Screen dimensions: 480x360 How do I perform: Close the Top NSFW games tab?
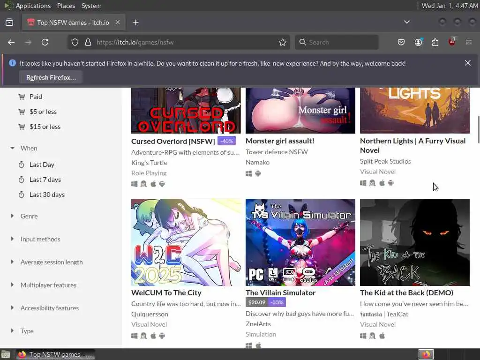pos(118,22)
